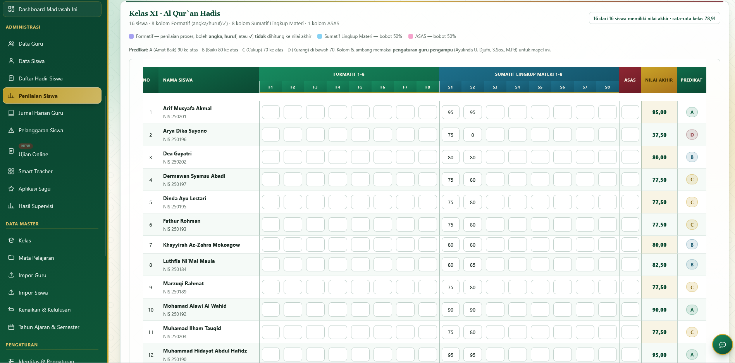This screenshot has height=363, width=735.
Task: Go to Dashboard Madrasah Ini
Action: [52, 9]
